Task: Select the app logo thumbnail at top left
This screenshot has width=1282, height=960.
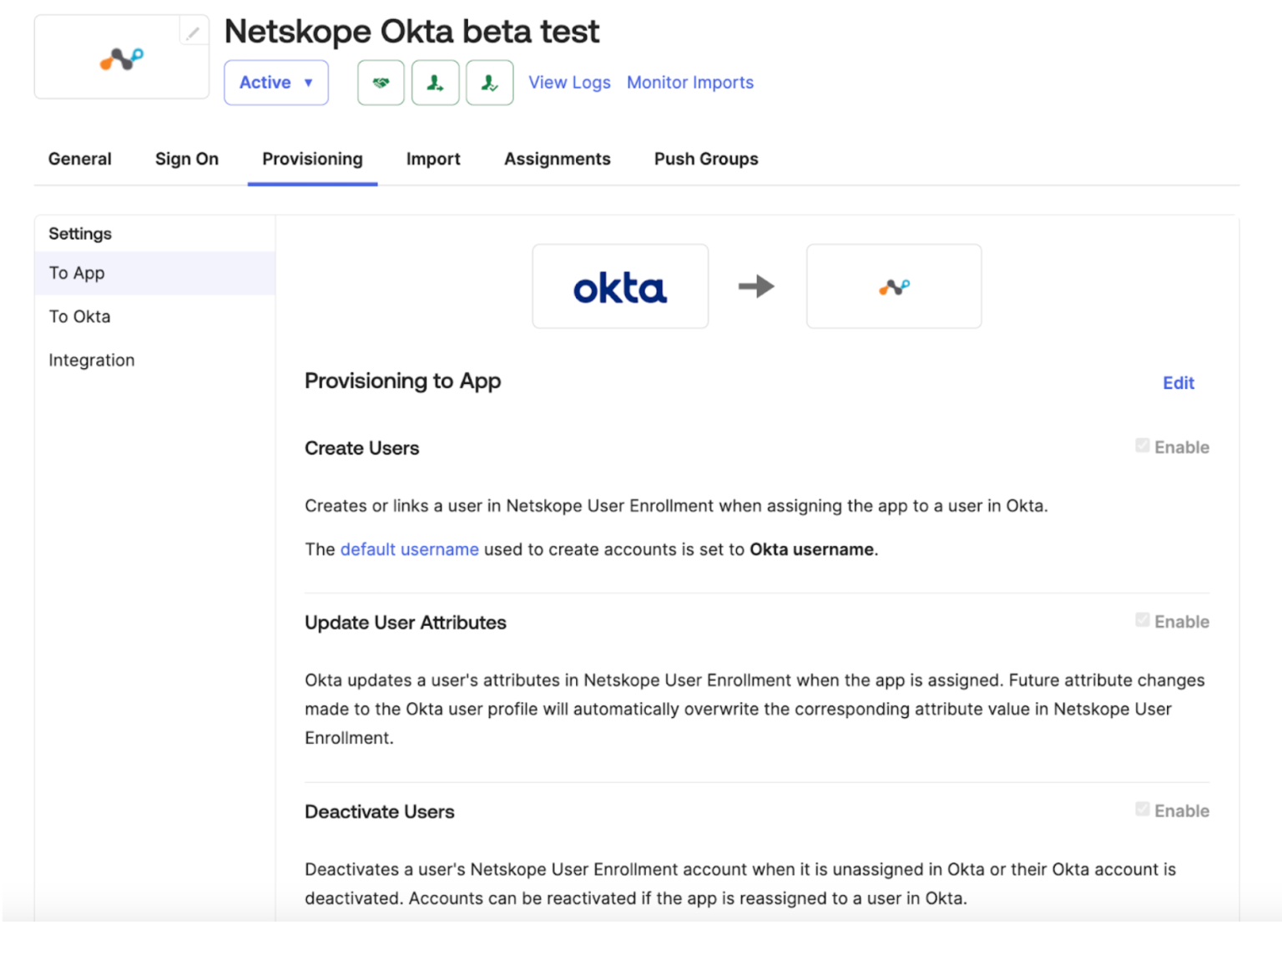Action: click(x=121, y=57)
